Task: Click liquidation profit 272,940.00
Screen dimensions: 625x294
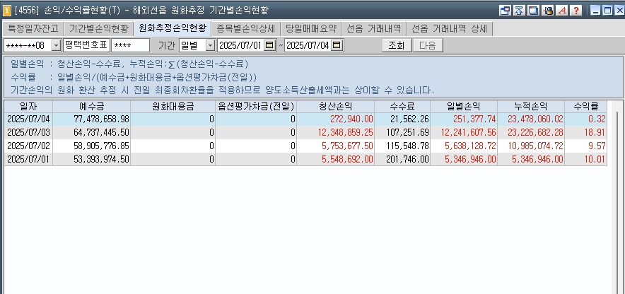Action: coord(351,119)
